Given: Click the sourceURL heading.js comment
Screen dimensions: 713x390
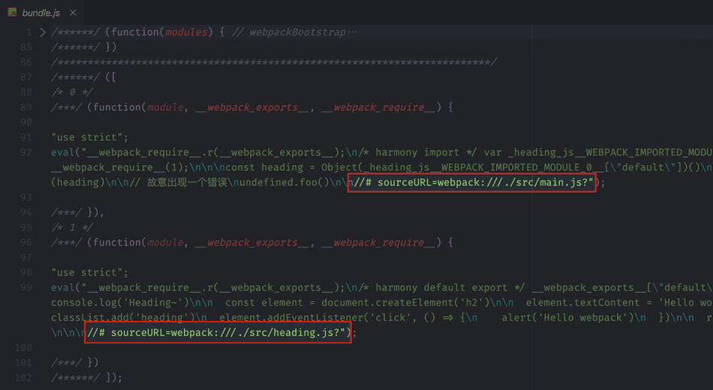Looking at the screenshot, I should pyautogui.click(x=218, y=332).
